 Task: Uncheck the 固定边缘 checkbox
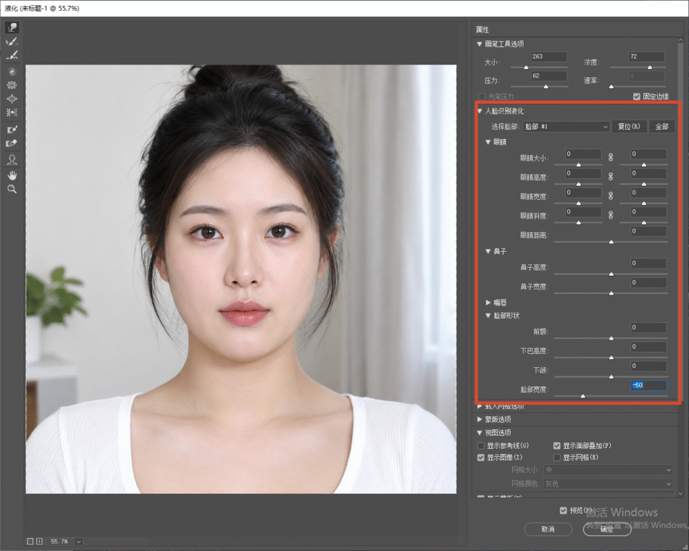click(637, 97)
